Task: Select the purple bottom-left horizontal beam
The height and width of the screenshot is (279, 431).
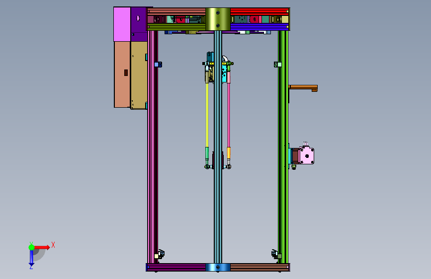Action: click(176, 267)
